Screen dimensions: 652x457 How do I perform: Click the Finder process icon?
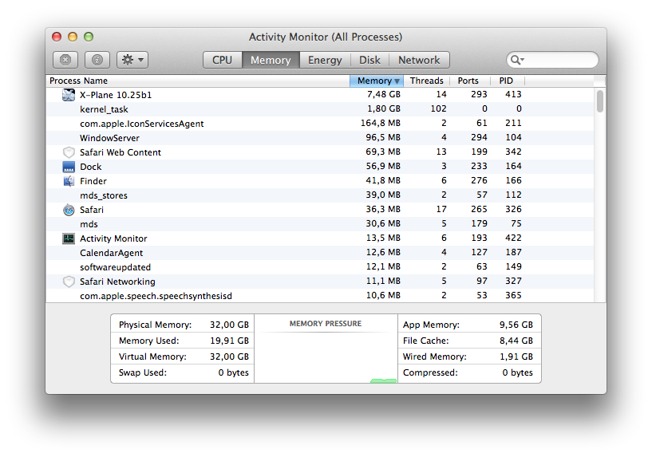(69, 181)
